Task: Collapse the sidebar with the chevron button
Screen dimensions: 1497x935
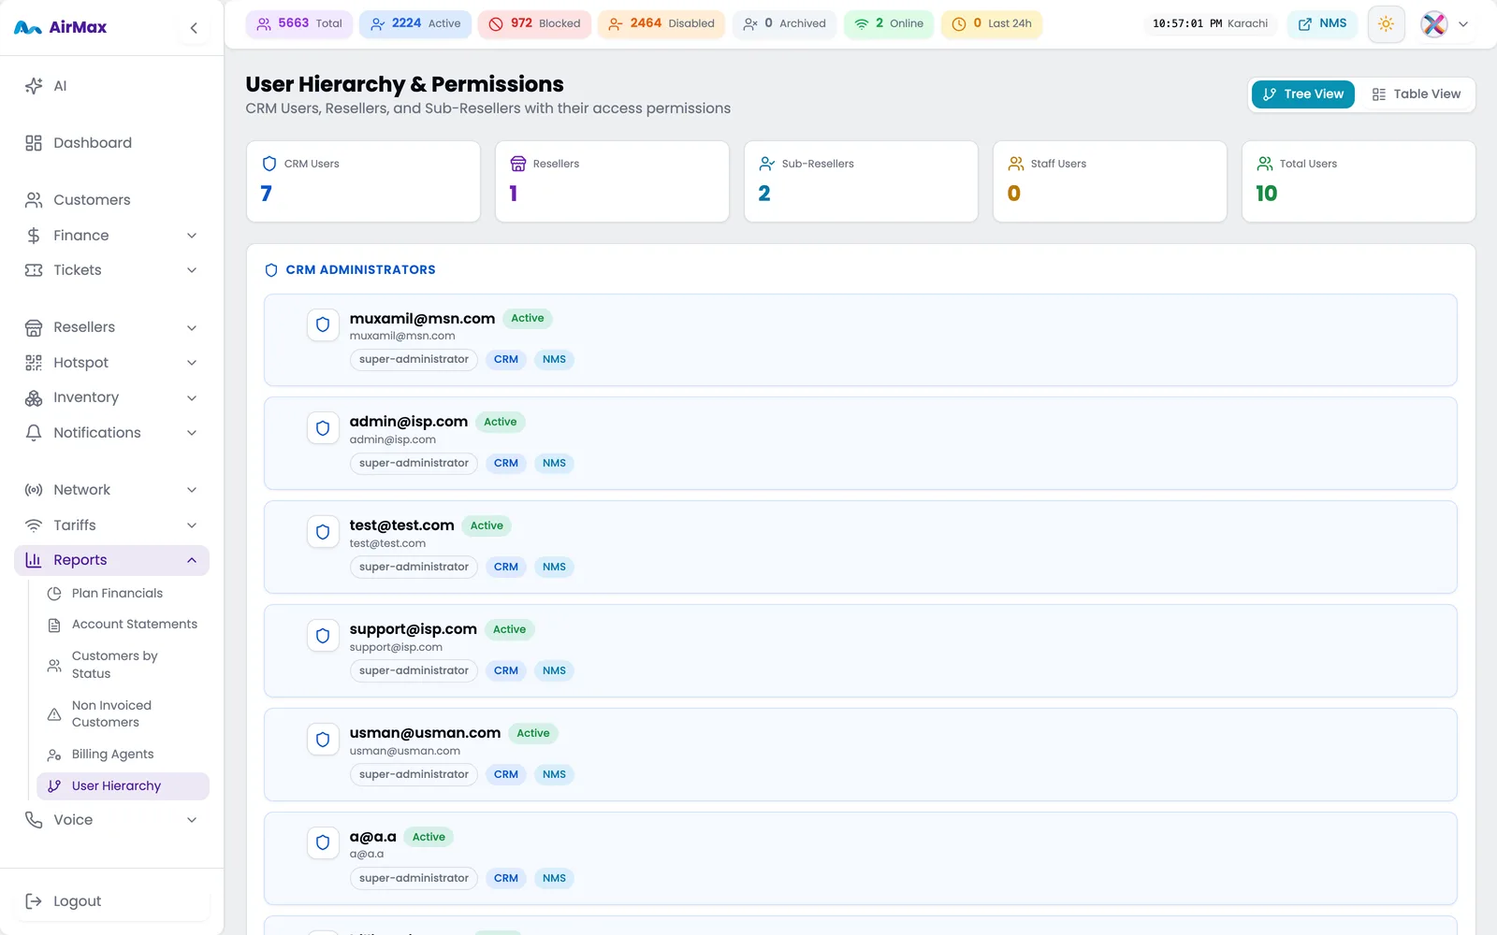Action: 194,28
